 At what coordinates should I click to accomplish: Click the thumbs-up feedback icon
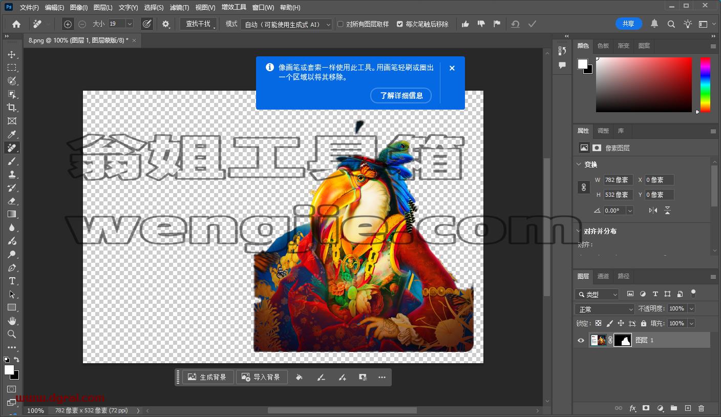click(x=465, y=24)
